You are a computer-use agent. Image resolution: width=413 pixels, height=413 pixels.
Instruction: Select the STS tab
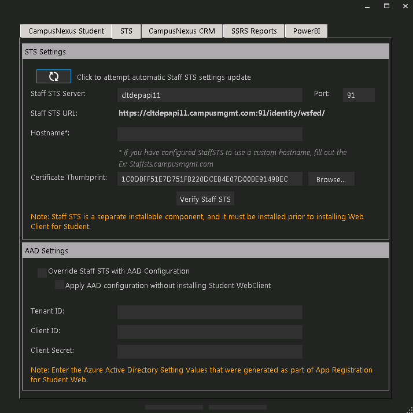[126, 31]
